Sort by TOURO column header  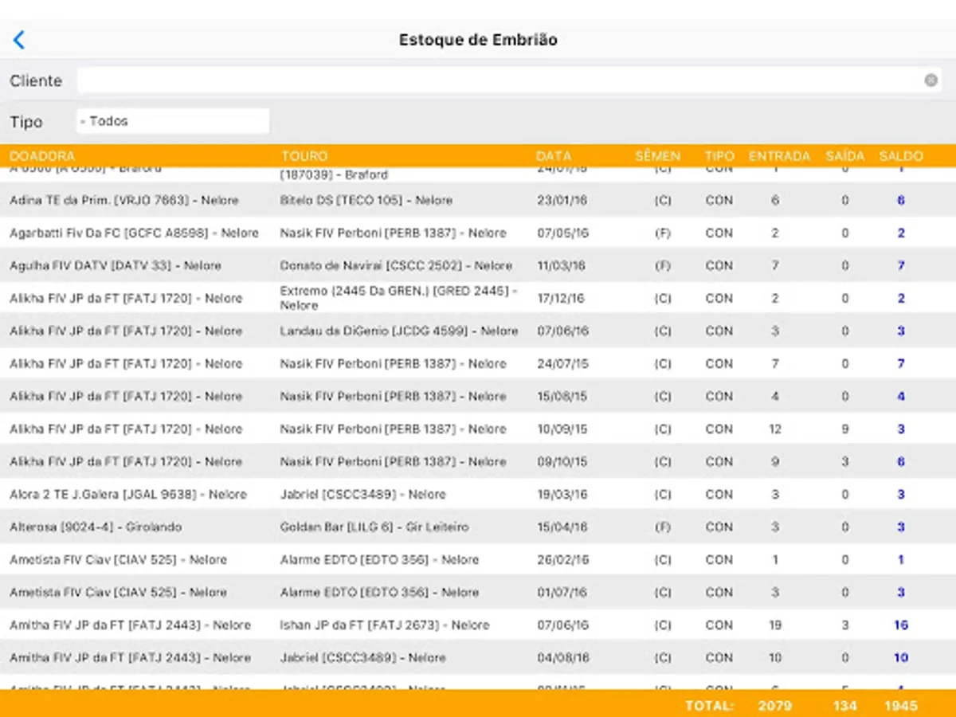304,156
